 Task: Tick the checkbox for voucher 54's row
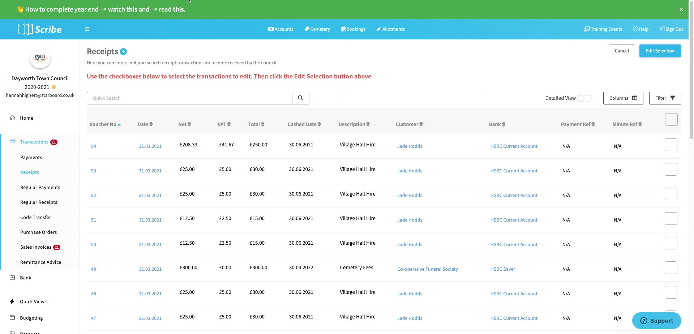click(x=671, y=145)
